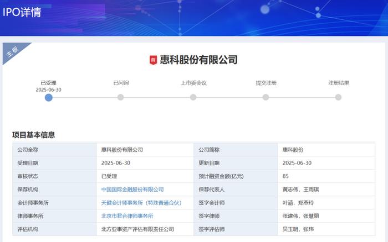Click the 85 financing amount value
388x242 pixels.
tap(285, 176)
